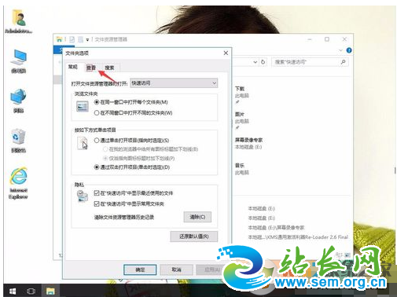Image resolution: width=397 pixels, height=297 pixels.
Task: Select the 常规 tab
Action: click(x=73, y=67)
